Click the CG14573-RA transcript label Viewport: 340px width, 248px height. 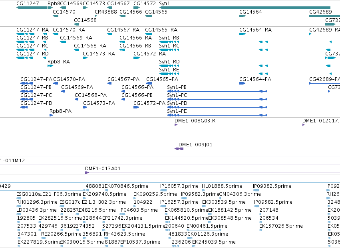99,54
